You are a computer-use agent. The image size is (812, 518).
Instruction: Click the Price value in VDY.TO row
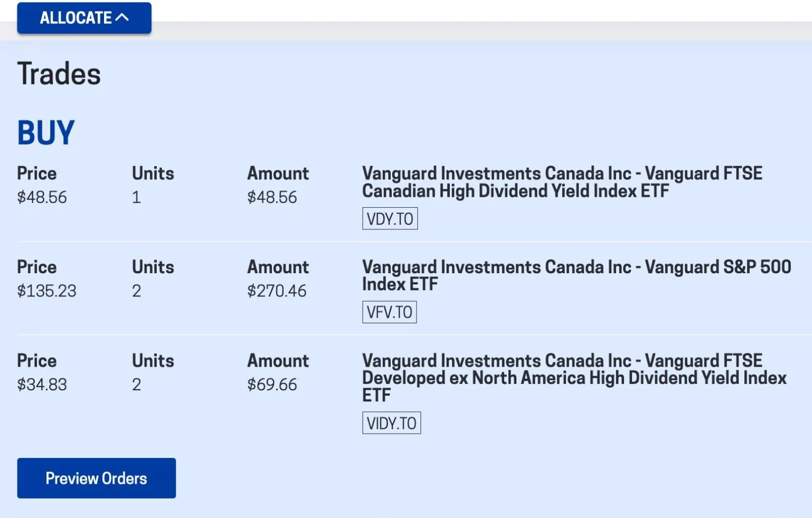click(x=42, y=197)
